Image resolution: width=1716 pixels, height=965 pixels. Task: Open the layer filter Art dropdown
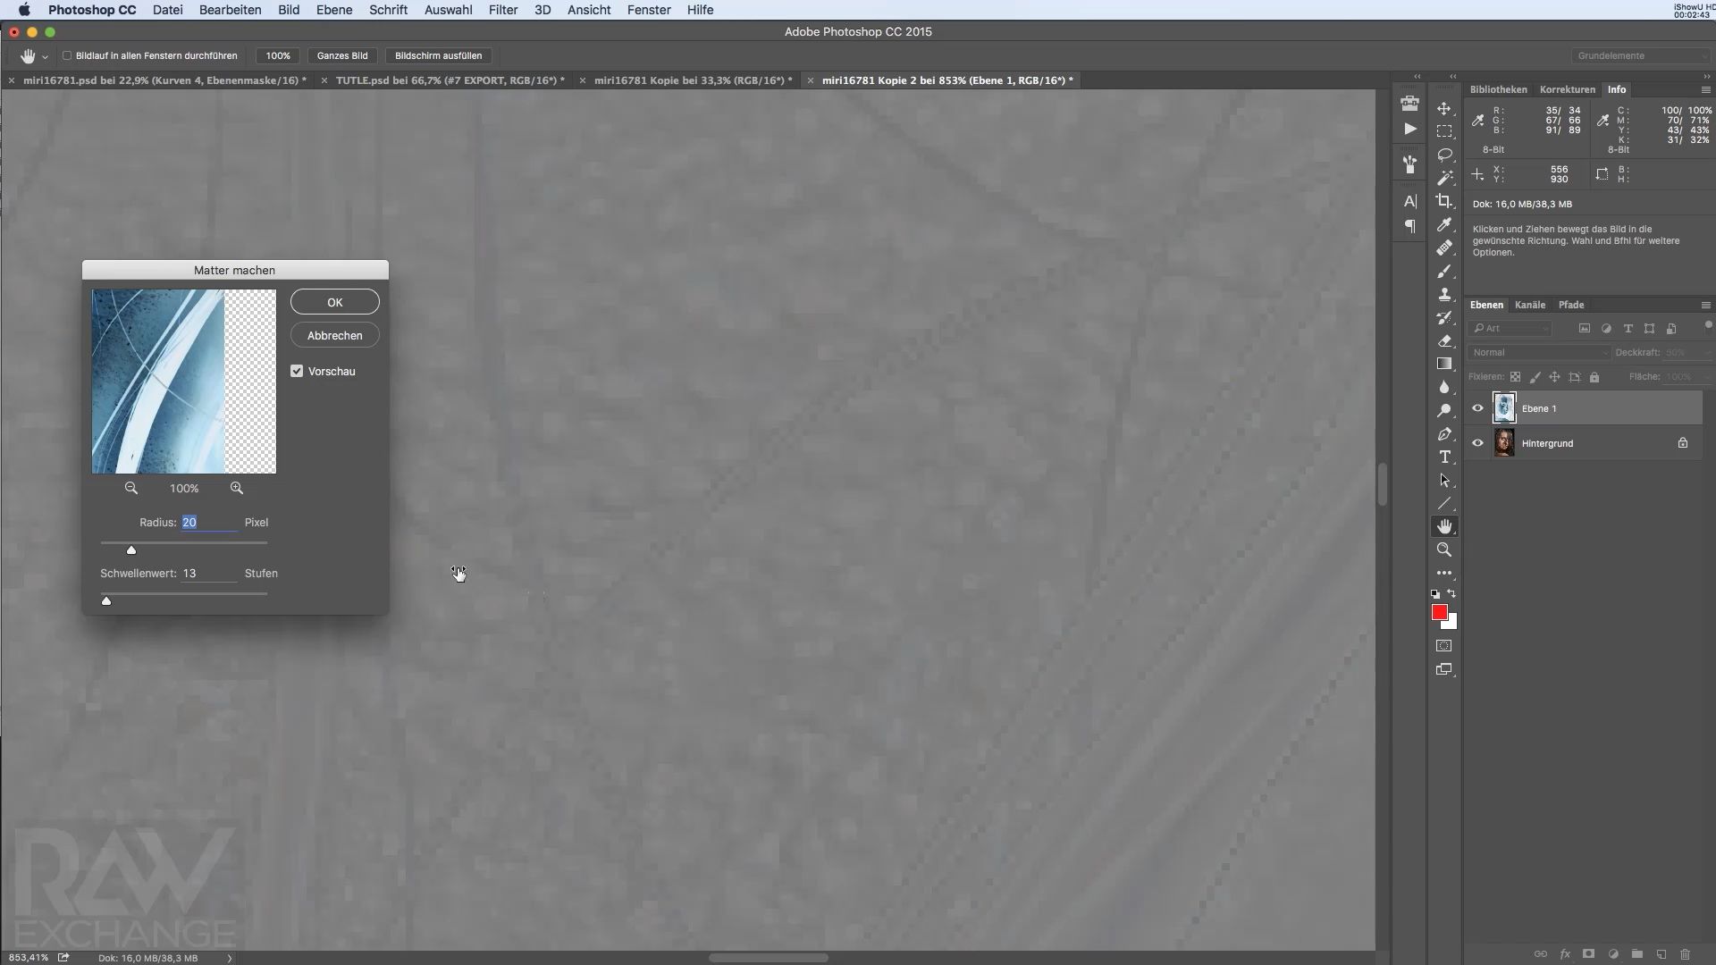[1510, 329]
